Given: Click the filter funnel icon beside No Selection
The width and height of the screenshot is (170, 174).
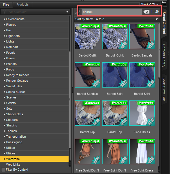Looking at the screenshot, I should [x=5, y=12].
